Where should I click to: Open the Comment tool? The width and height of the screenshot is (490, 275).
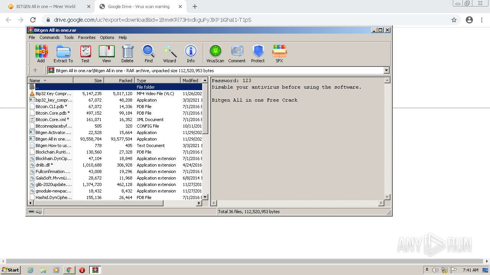[x=237, y=53]
